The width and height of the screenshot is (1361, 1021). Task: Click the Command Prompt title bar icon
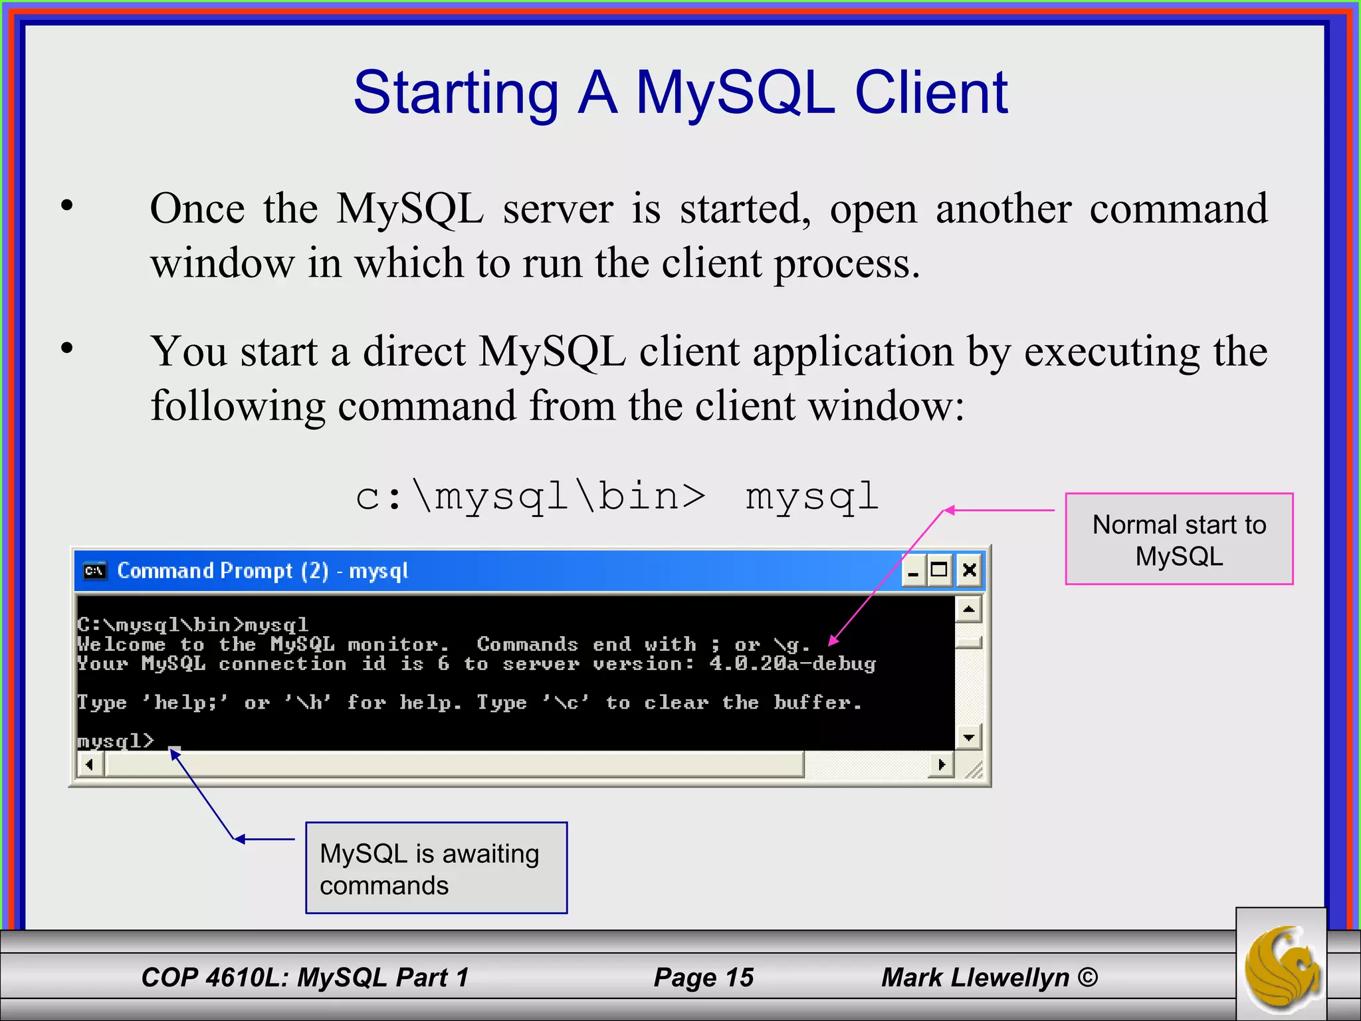pyautogui.click(x=94, y=571)
